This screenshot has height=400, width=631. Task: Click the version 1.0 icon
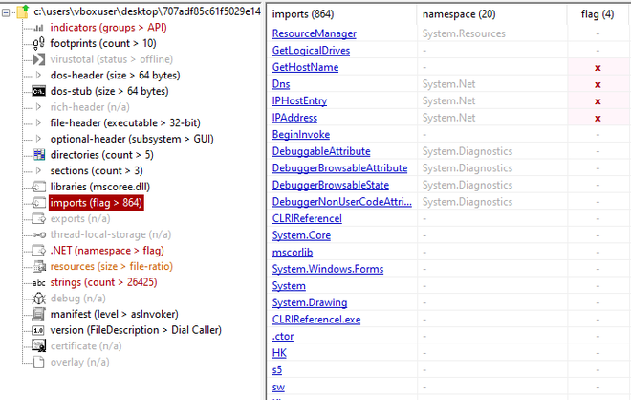tap(38, 330)
